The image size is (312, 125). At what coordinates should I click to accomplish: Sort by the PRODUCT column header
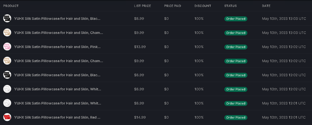11,6
